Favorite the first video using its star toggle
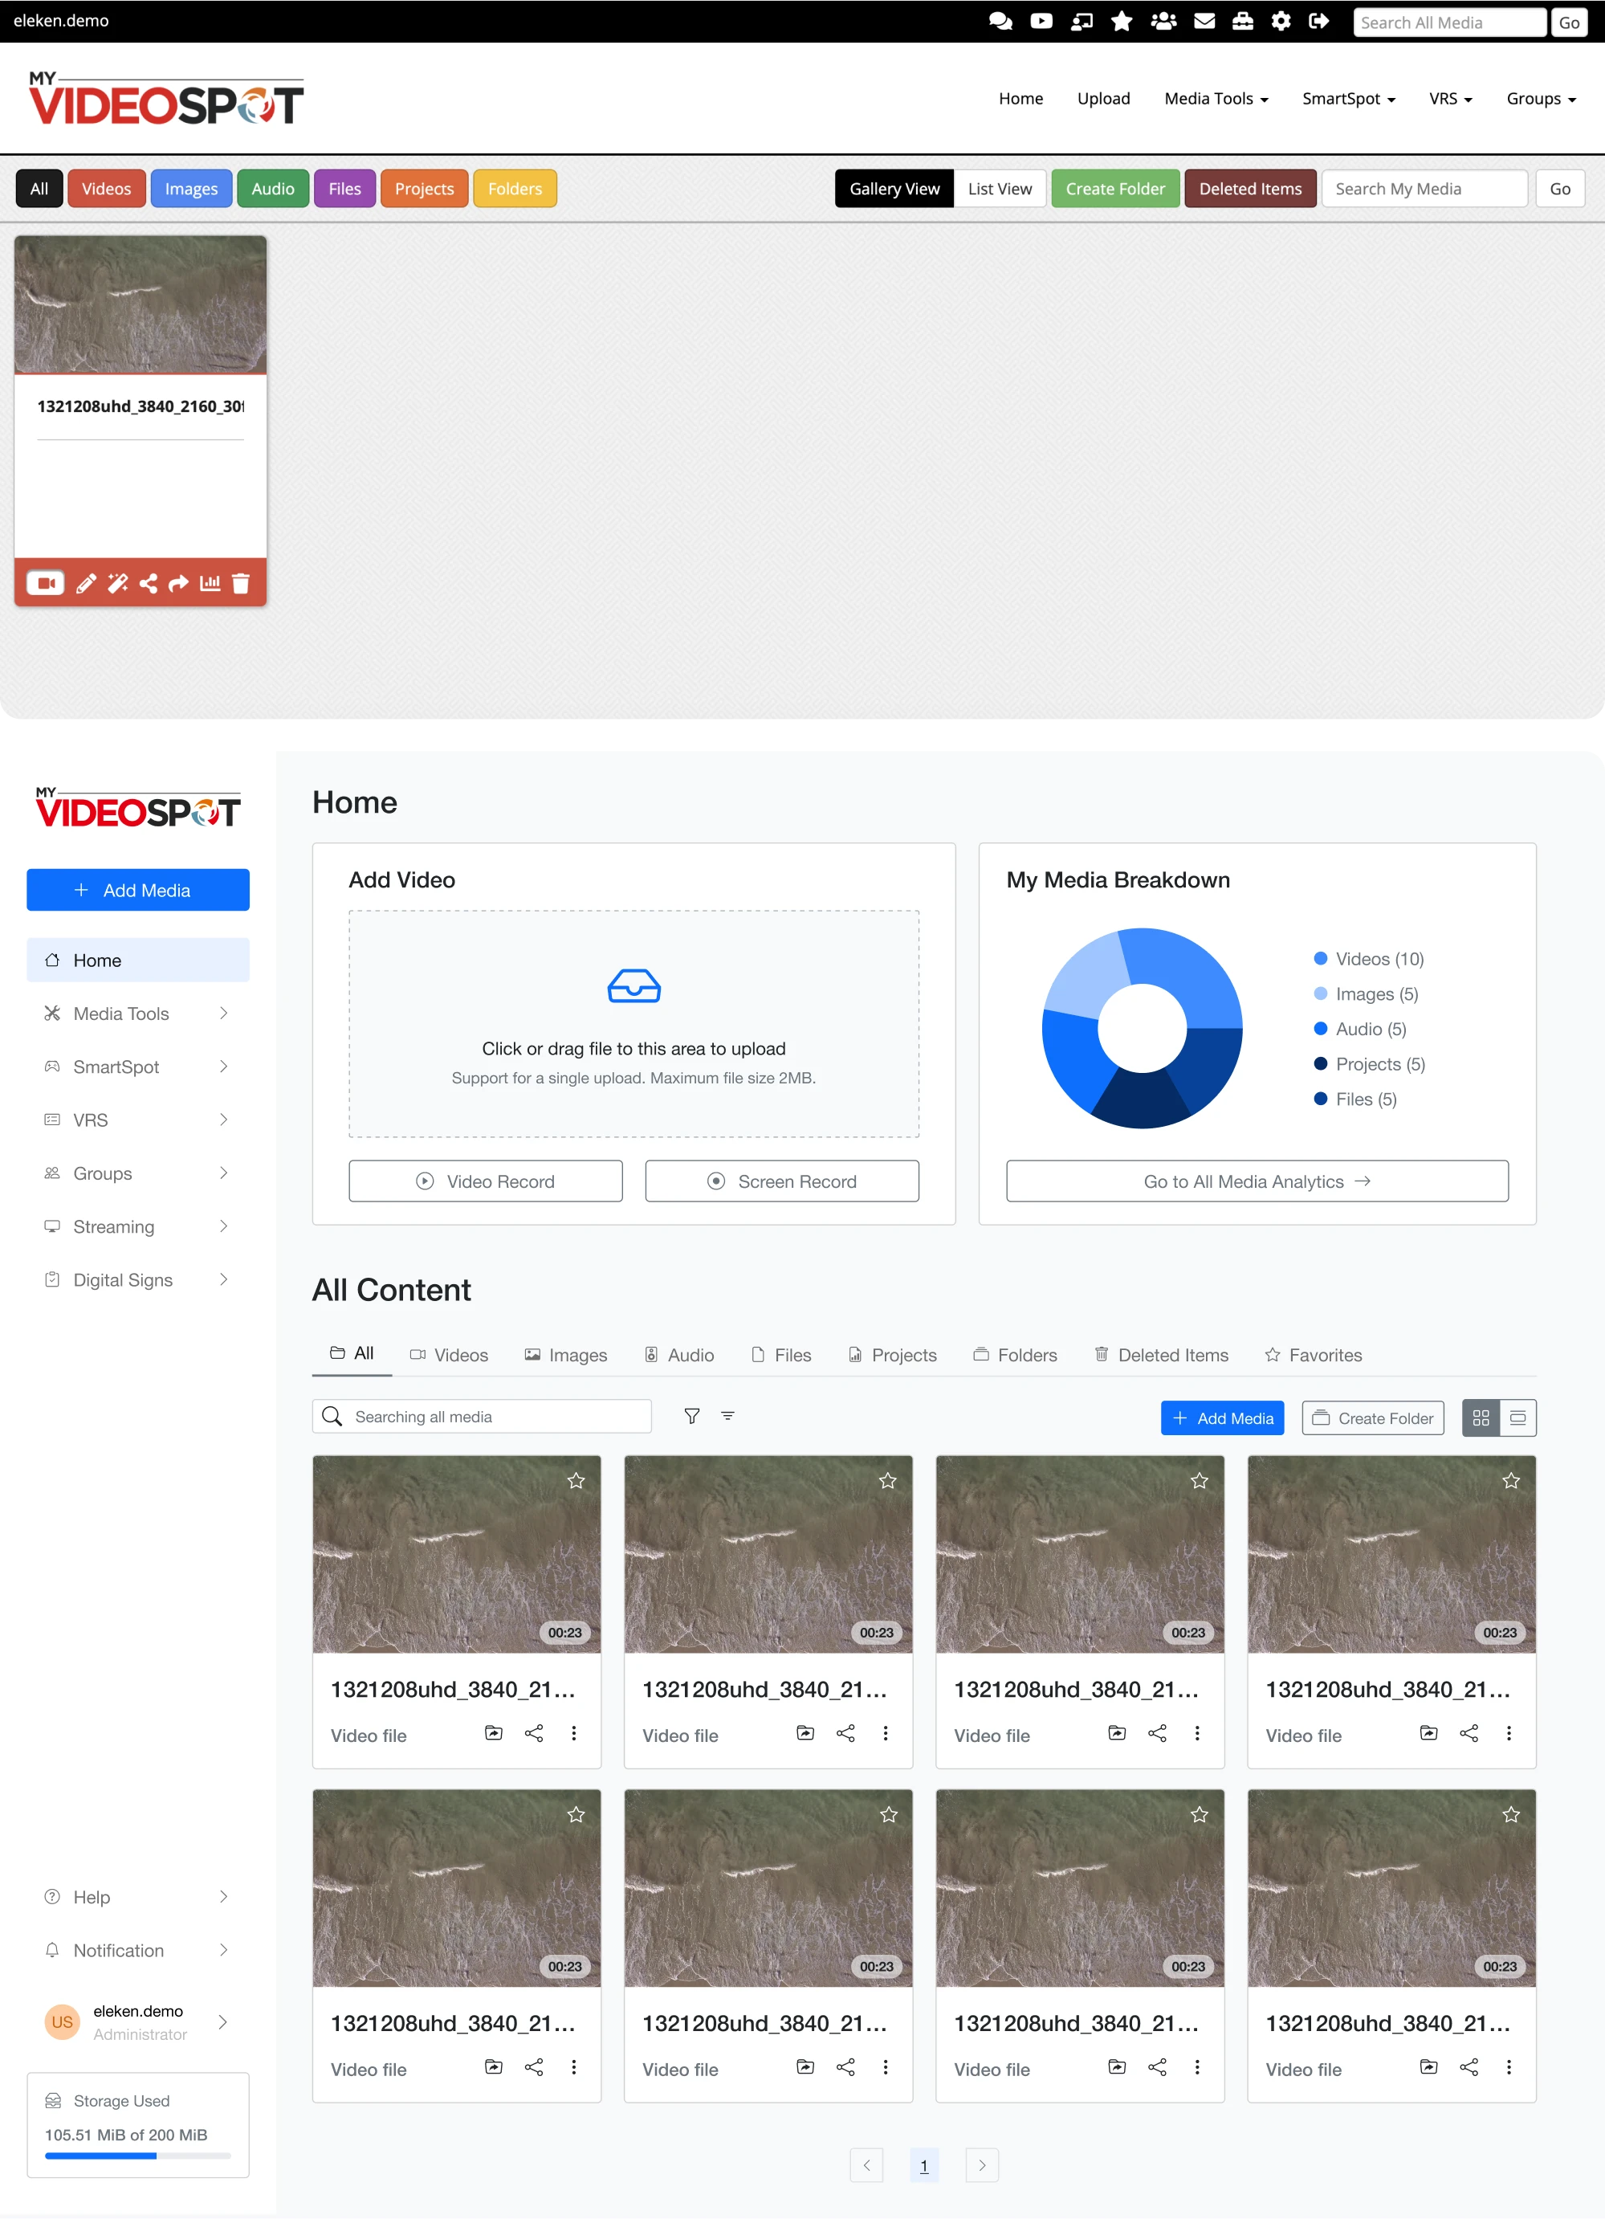 [576, 1480]
